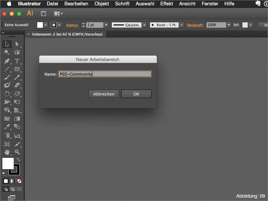Enable Draw Normal mode
This screenshot has height=201, width=268.
6,189
